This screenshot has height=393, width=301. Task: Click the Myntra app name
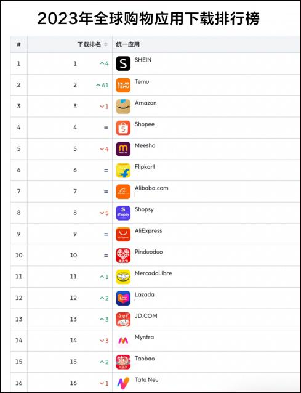click(144, 338)
